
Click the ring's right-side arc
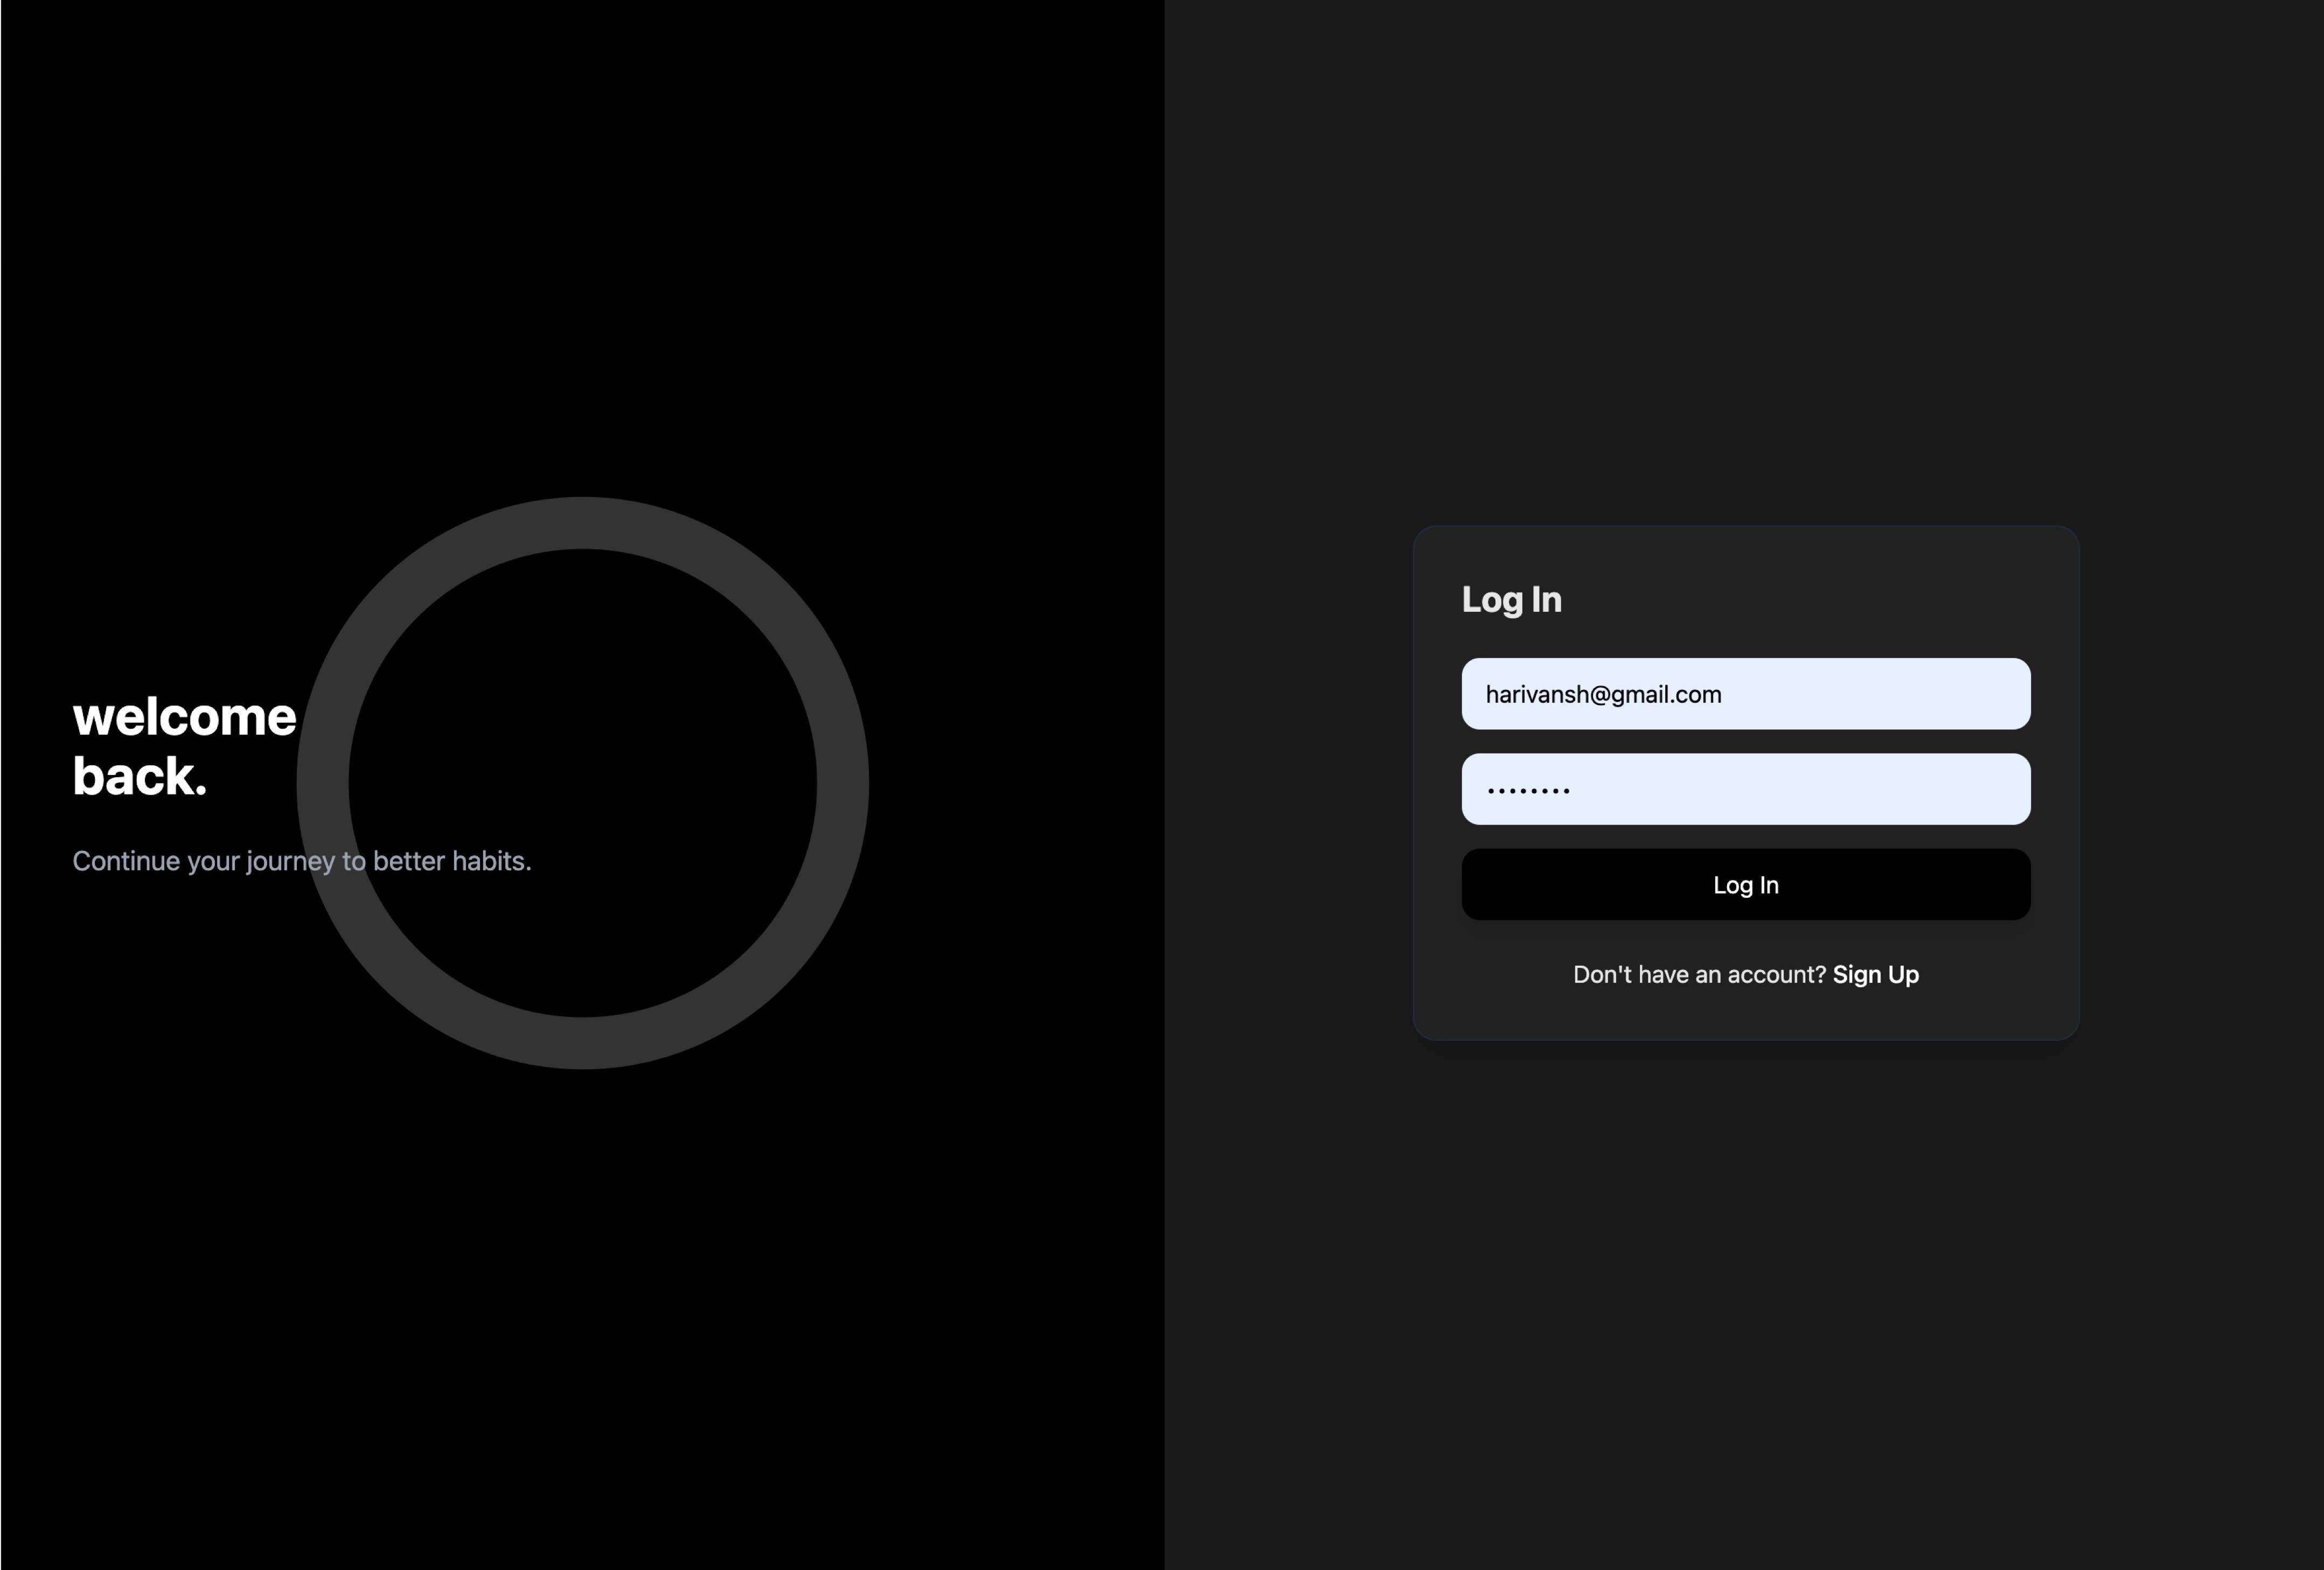(x=843, y=783)
